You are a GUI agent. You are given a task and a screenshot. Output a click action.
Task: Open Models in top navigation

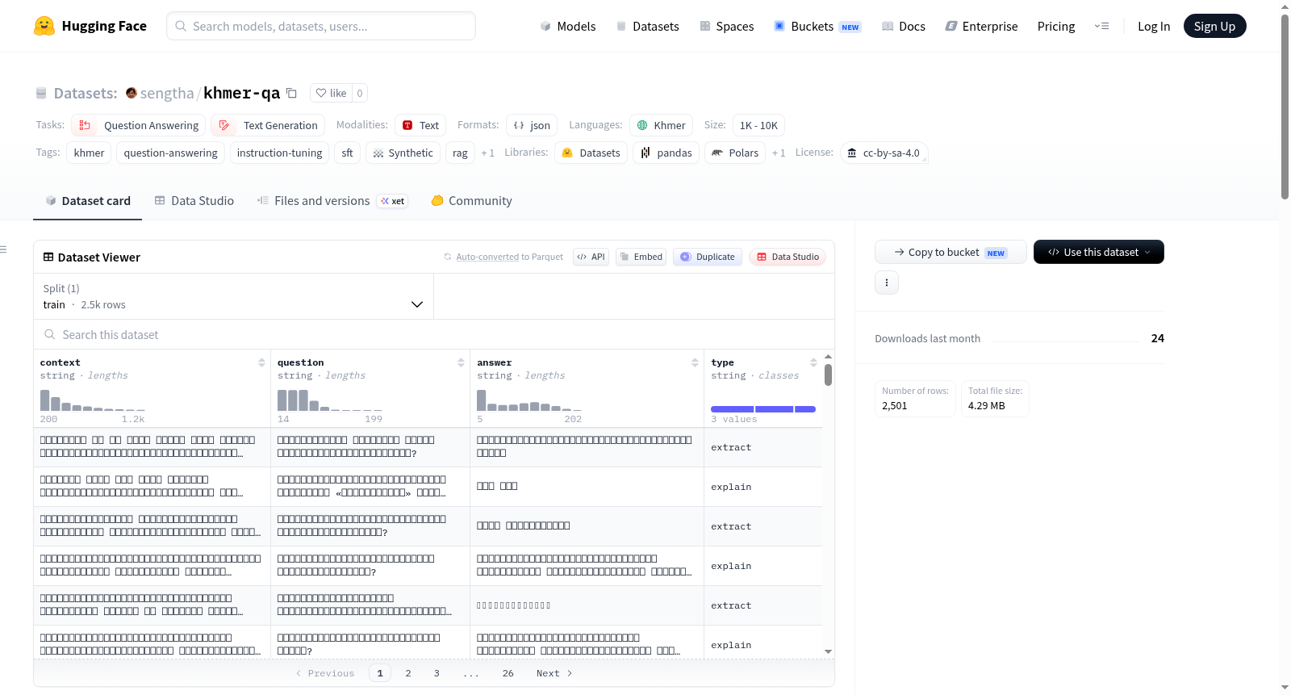pos(568,26)
